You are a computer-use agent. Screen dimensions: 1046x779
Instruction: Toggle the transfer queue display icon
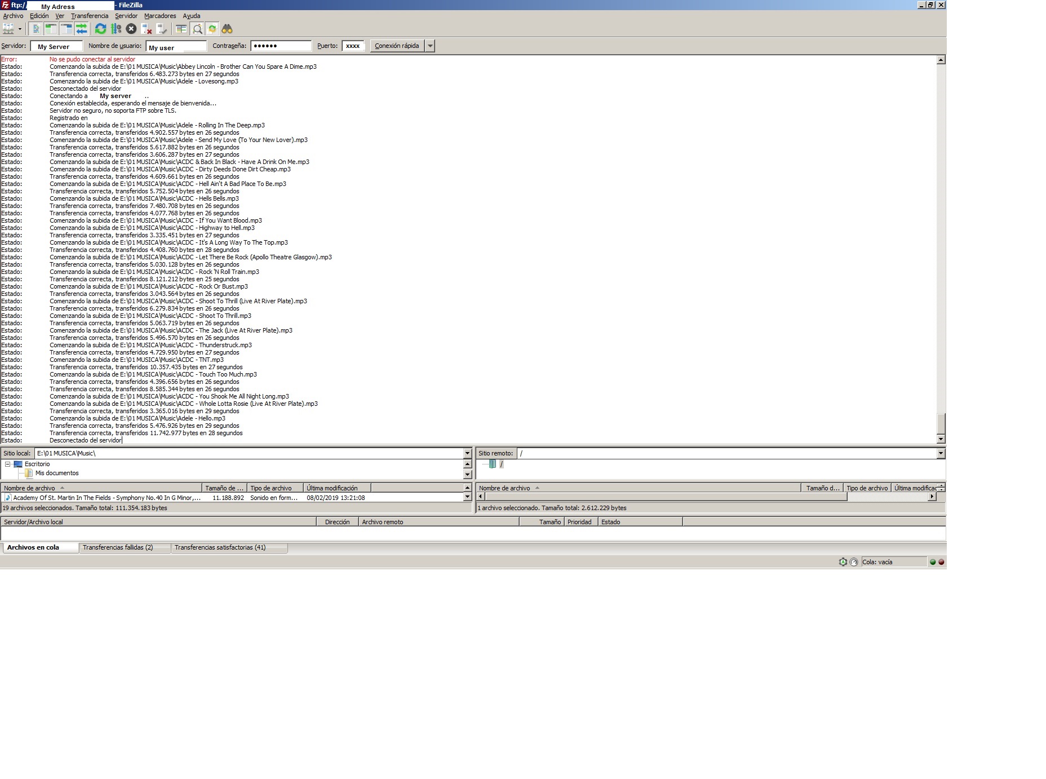[82, 29]
